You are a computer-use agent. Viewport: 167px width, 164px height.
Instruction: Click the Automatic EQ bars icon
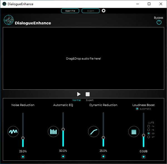(53, 132)
